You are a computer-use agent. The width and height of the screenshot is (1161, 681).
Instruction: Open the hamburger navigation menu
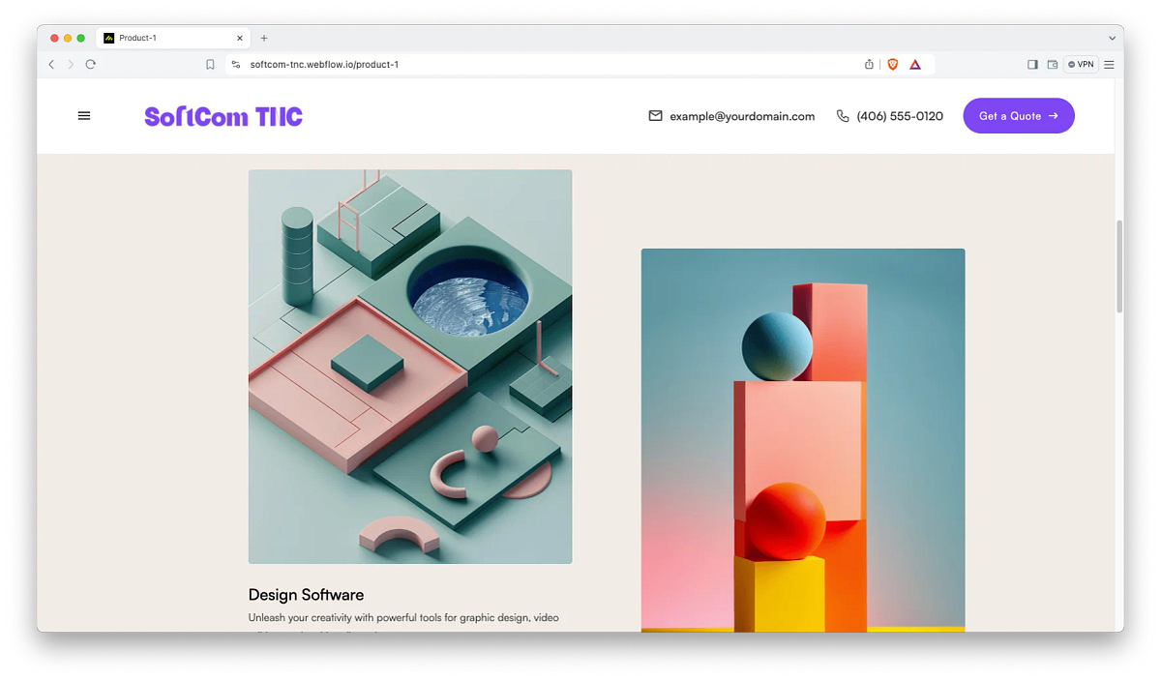(x=84, y=116)
